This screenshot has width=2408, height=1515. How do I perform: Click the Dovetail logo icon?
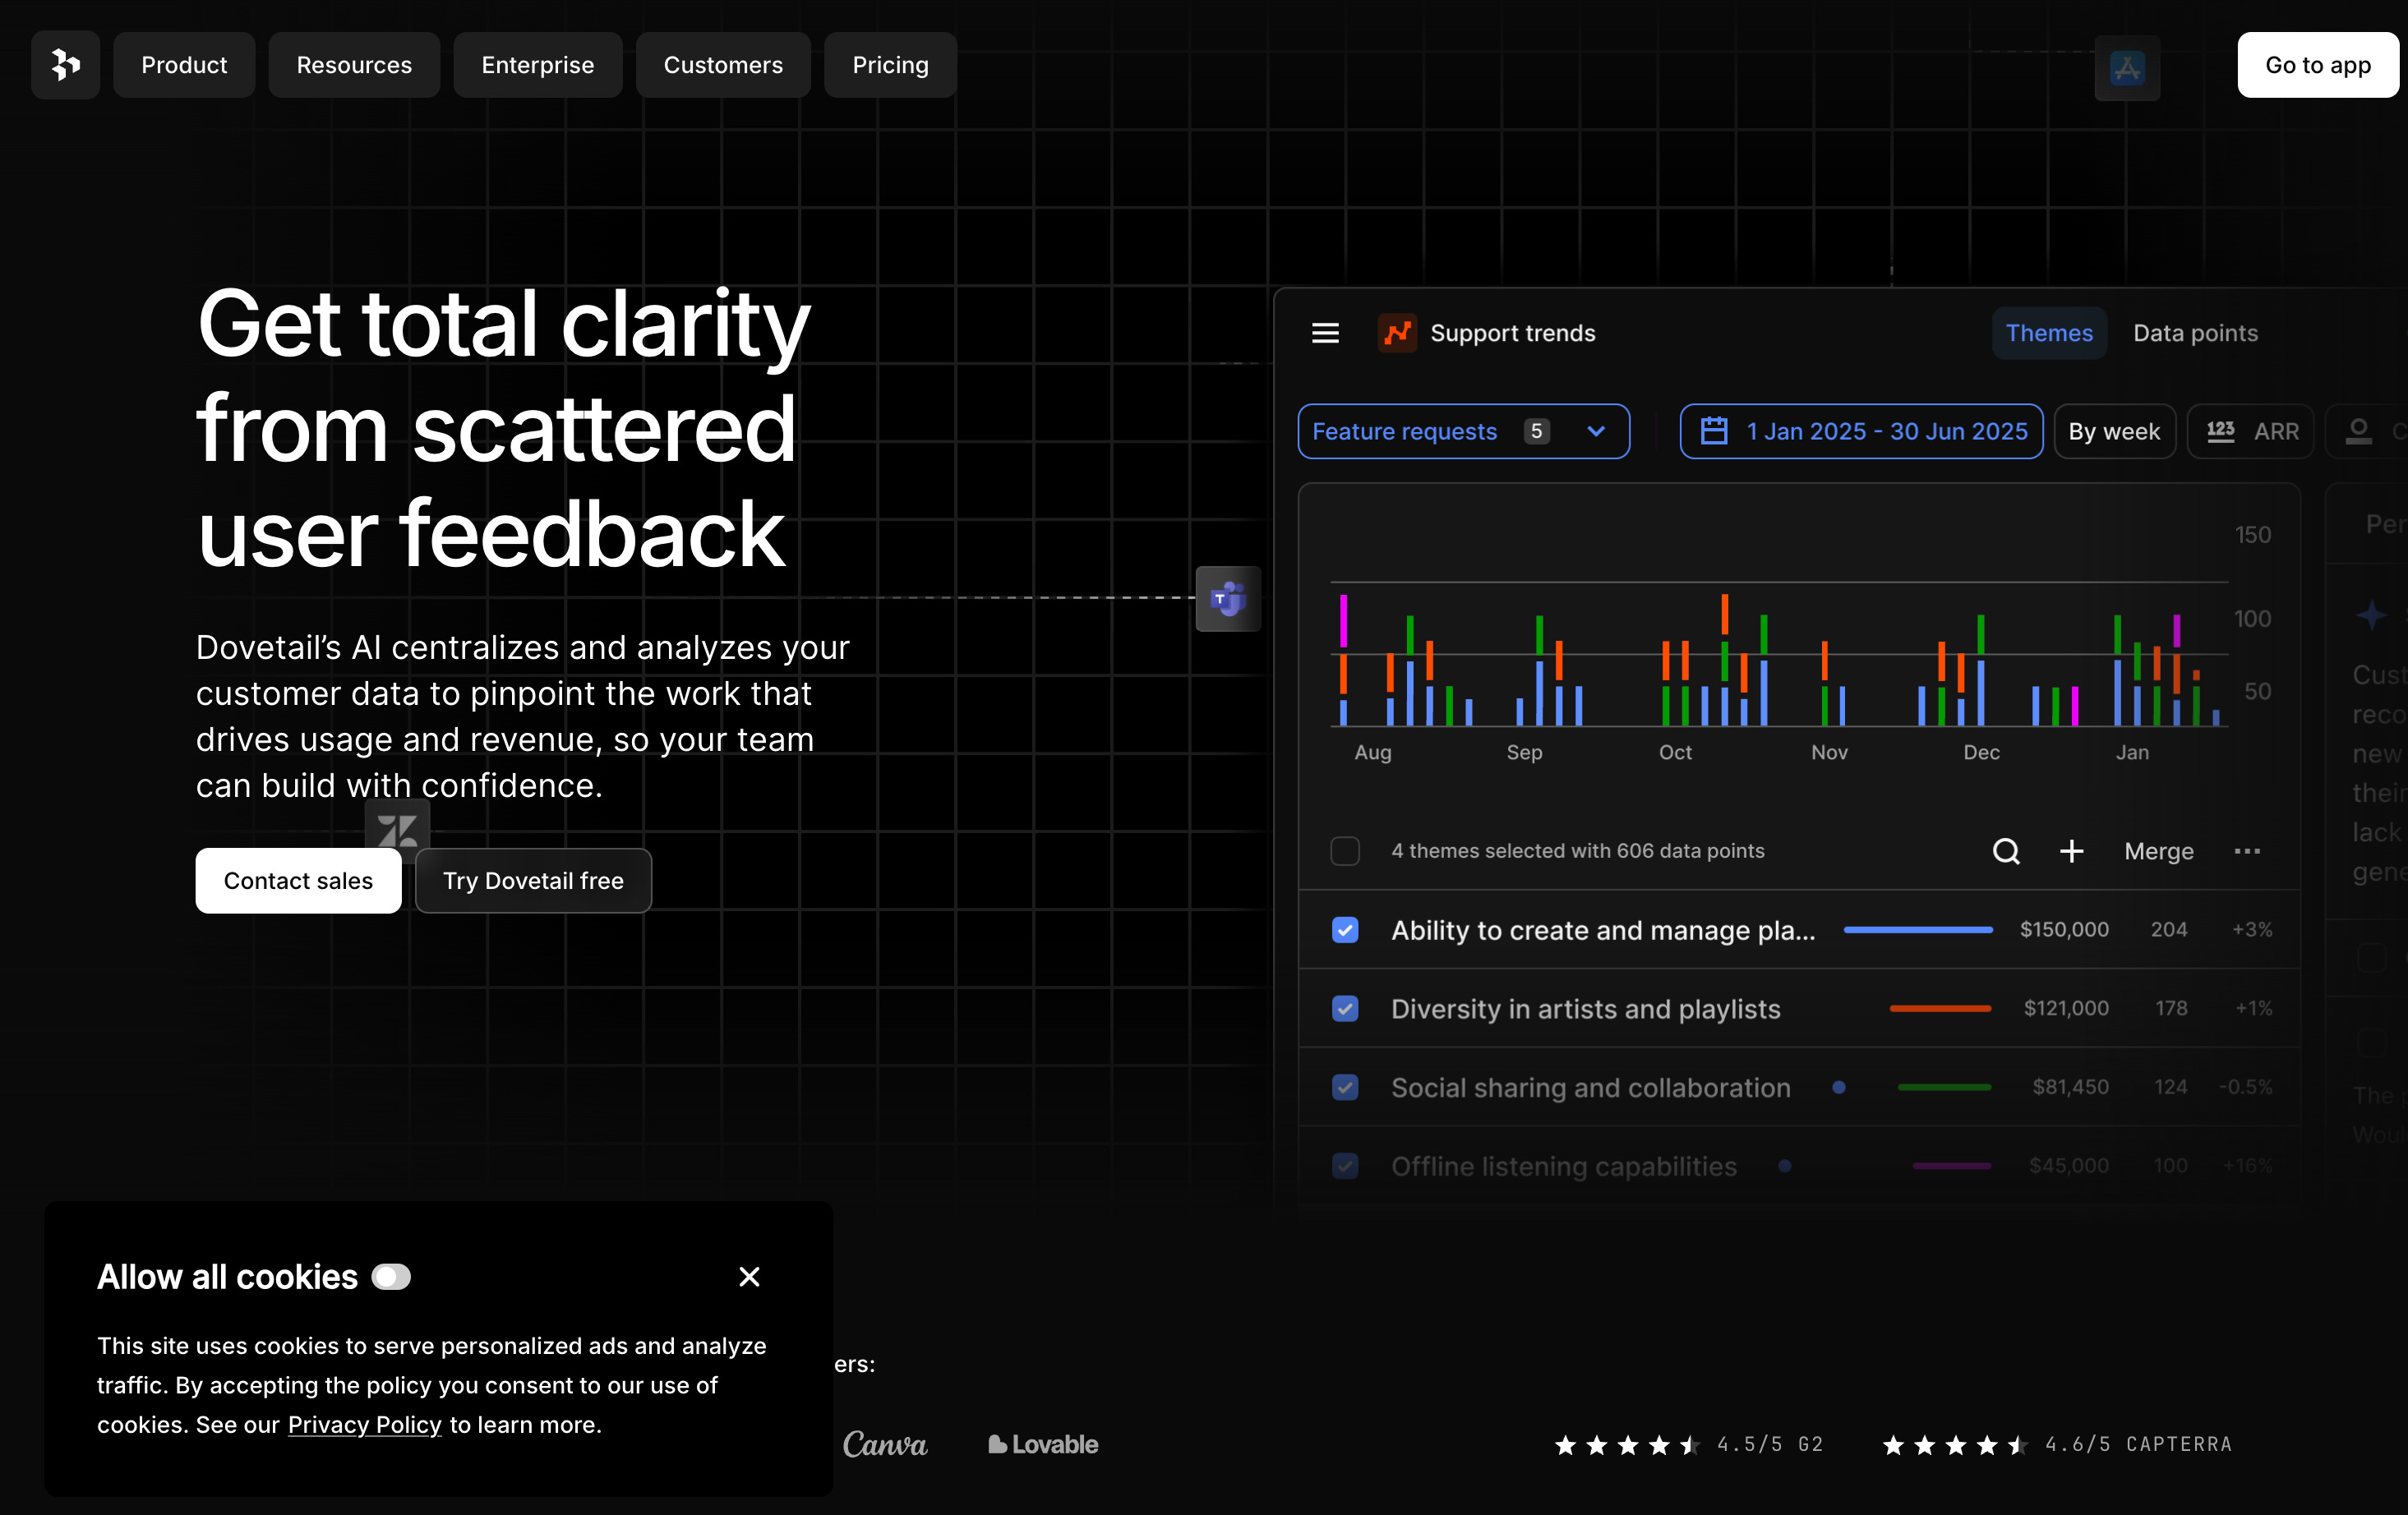tap(65, 65)
